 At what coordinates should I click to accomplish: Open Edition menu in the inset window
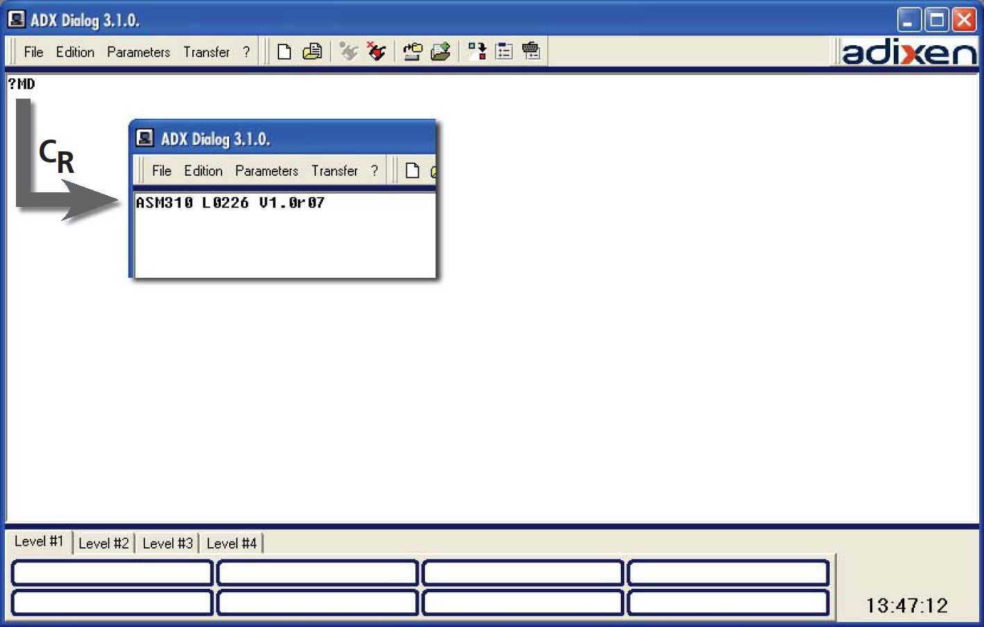[x=203, y=171]
